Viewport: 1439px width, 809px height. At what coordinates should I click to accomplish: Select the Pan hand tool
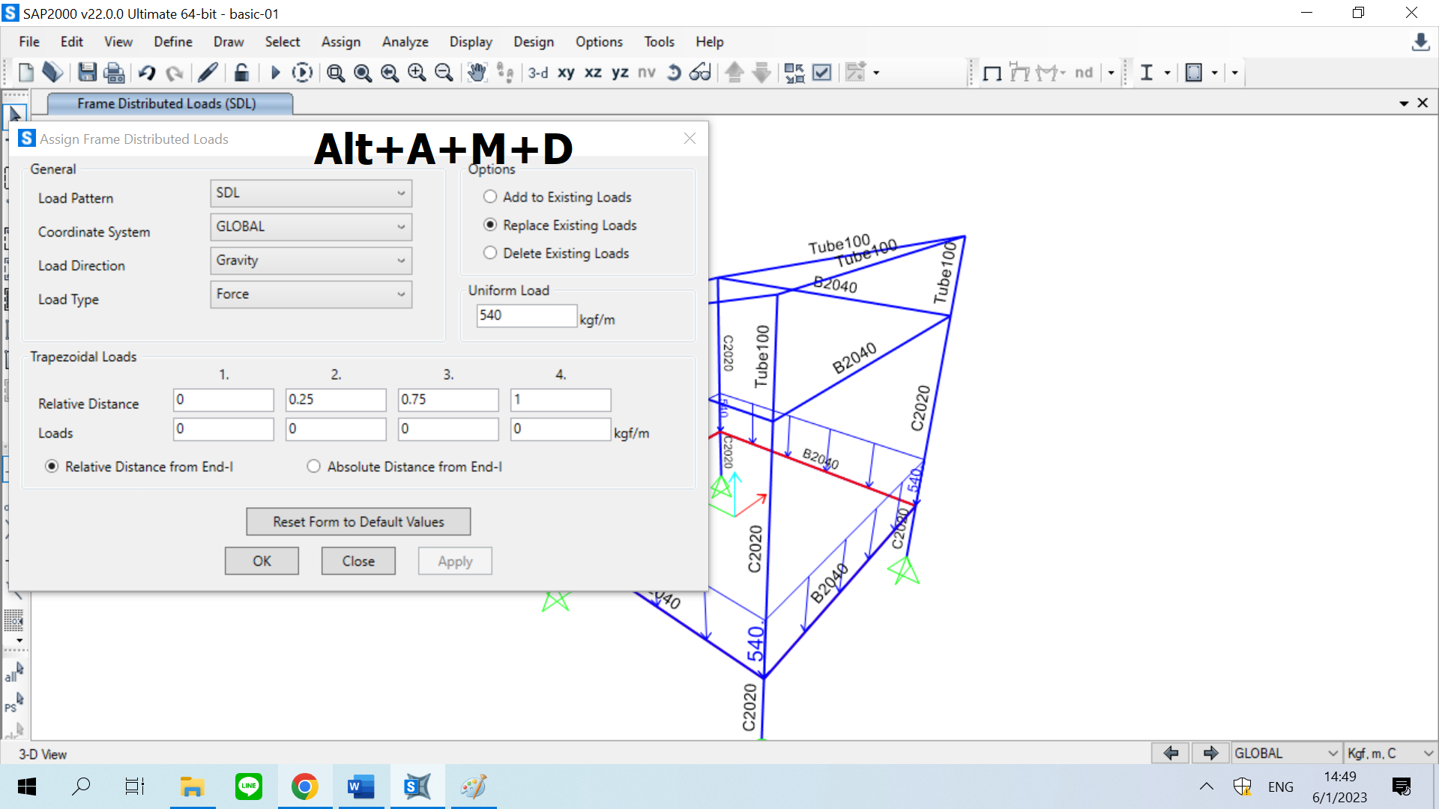click(477, 73)
